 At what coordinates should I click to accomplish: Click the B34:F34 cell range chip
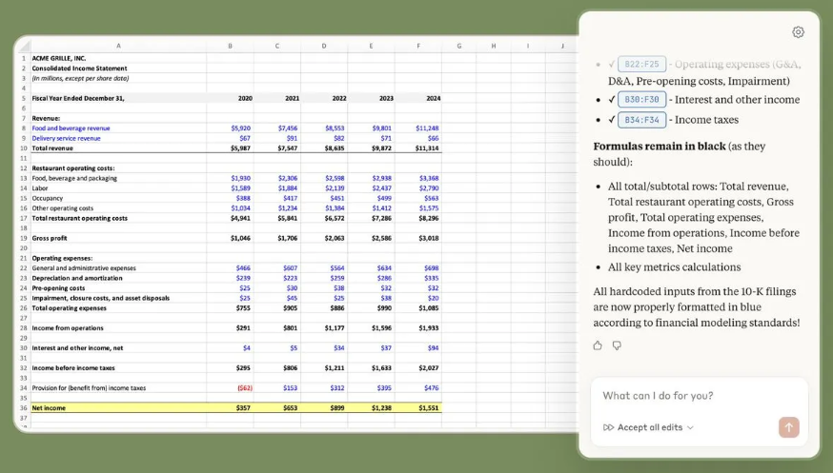(x=641, y=120)
